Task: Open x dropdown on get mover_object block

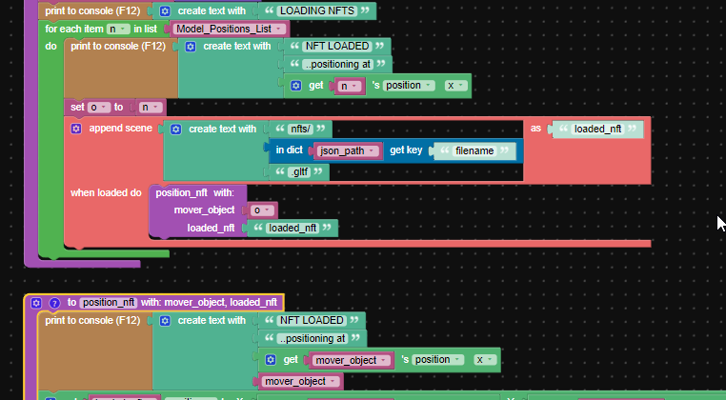Action: [485, 360]
